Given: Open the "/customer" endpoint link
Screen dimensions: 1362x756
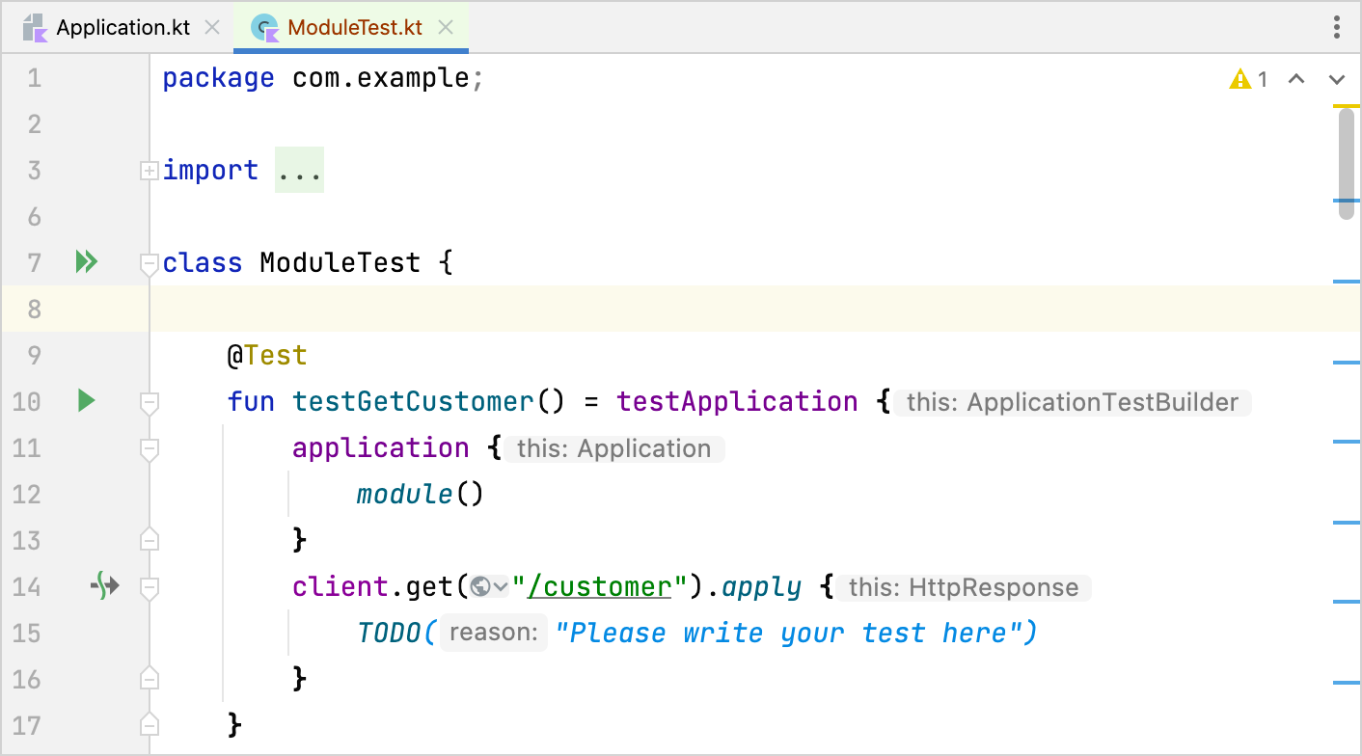Looking at the screenshot, I should (600, 586).
